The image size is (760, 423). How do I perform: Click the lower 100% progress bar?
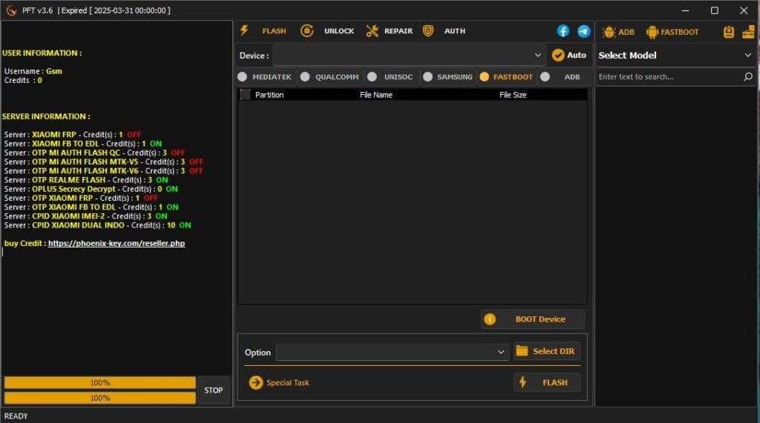pyautogui.click(x=100, y=398)
